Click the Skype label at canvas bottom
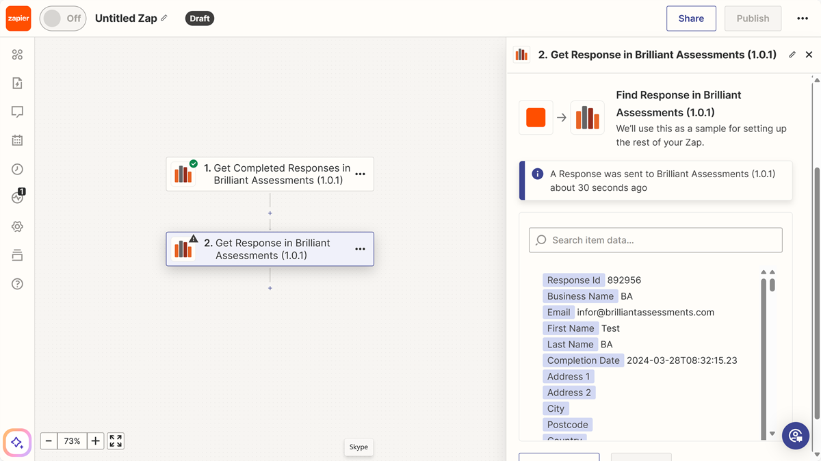Viewport: 821px width, 461px height. coord(359,447)
